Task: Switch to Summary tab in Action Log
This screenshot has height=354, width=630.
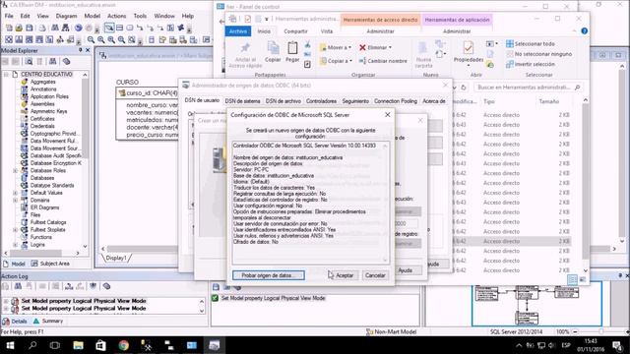Action: click(x=48, y=322)
